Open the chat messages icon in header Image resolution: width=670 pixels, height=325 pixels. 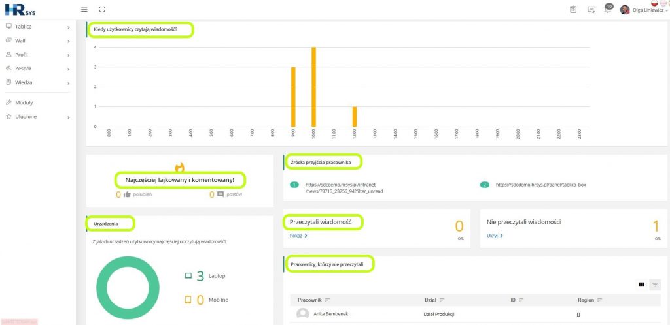[591, 10]
